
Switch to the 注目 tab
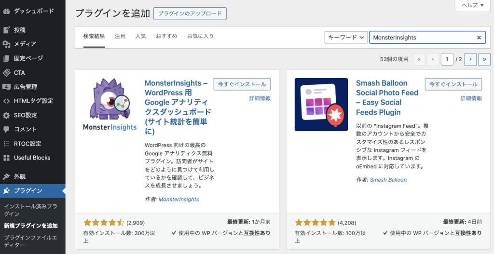click(x=120, y=36)
